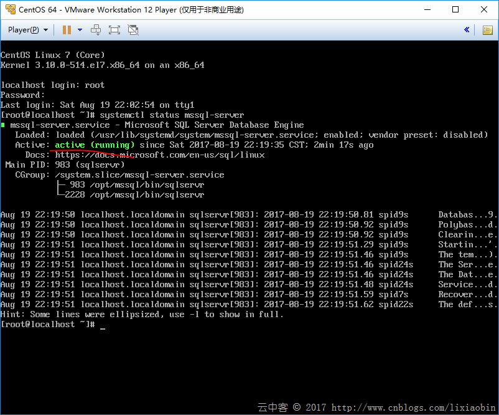
Task: Pause the virtual machine
Action: pos(67,30)
